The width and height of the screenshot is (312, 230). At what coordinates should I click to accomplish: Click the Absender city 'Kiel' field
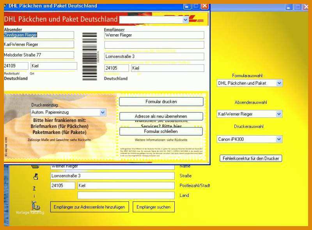click(54, 66)
